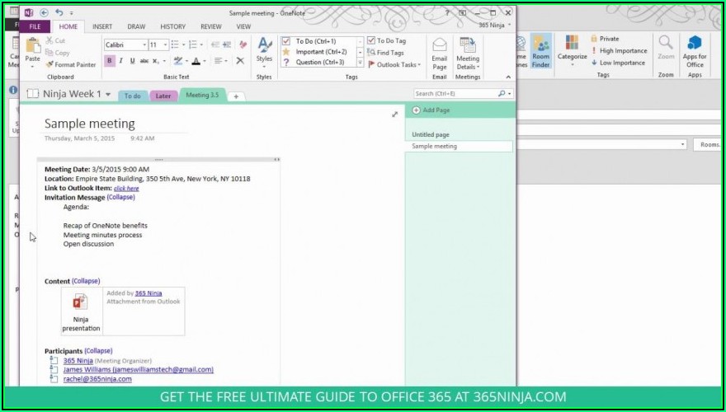Check the box next to James Williams
This screenshot has width=726, height=412.
[53, 370]
